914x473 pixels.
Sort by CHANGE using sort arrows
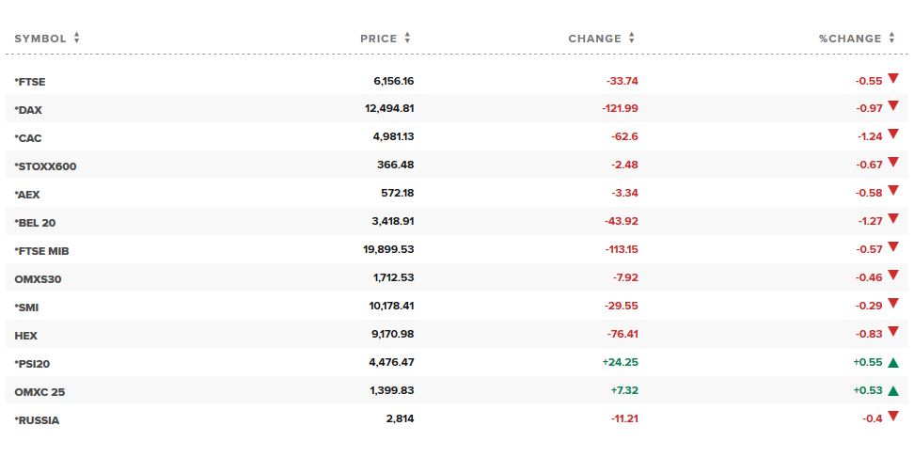pos(632,38)
